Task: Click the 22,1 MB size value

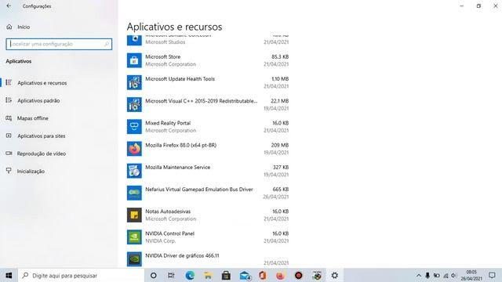Action: tap(280, 101)
